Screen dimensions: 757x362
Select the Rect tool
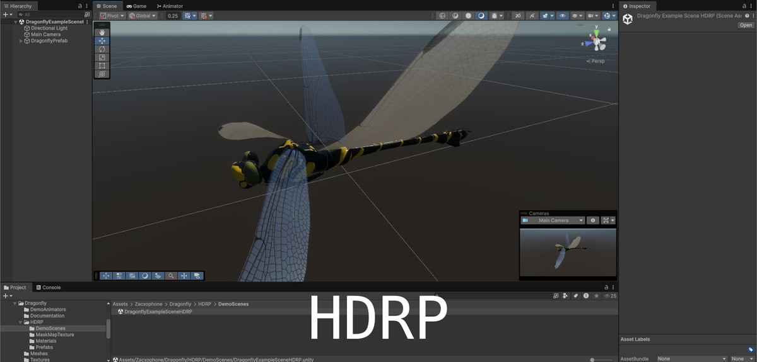tap(102, 65)
